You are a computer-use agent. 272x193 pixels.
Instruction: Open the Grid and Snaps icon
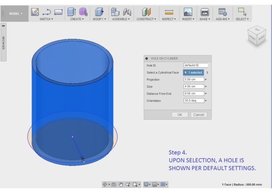click(155, 184)
